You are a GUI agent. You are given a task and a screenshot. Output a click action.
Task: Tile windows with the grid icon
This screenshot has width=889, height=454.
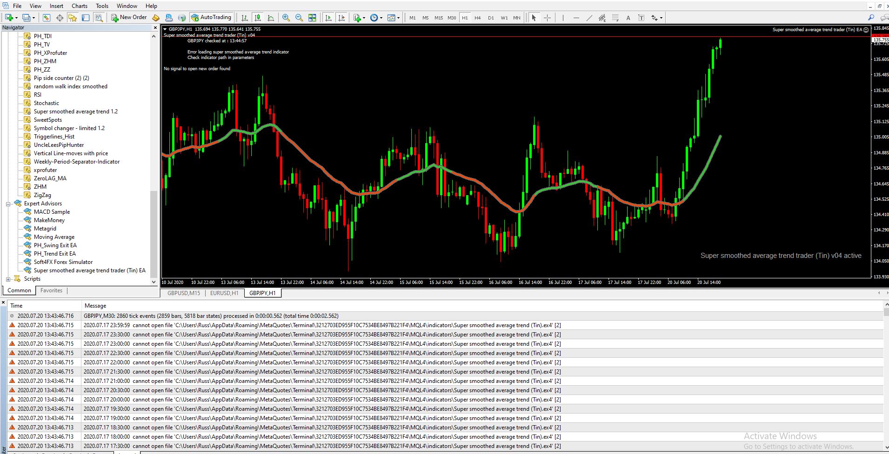coord(312,18)
